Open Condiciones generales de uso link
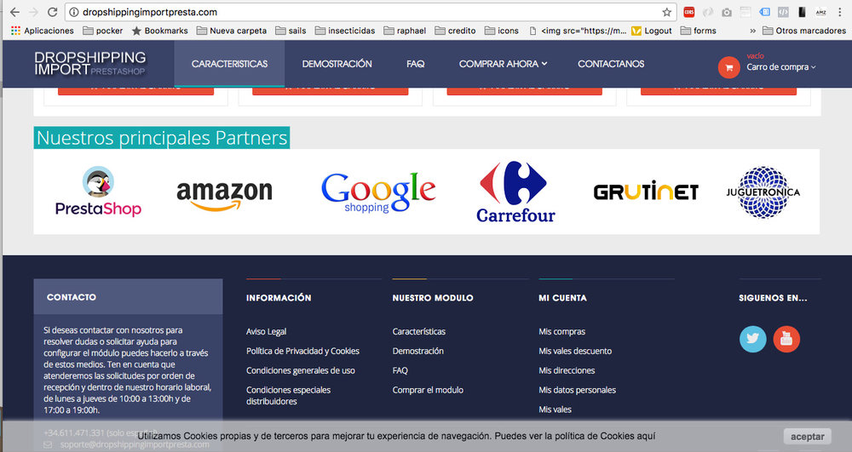Screen dimensions: 852x452 pos(301,370)
